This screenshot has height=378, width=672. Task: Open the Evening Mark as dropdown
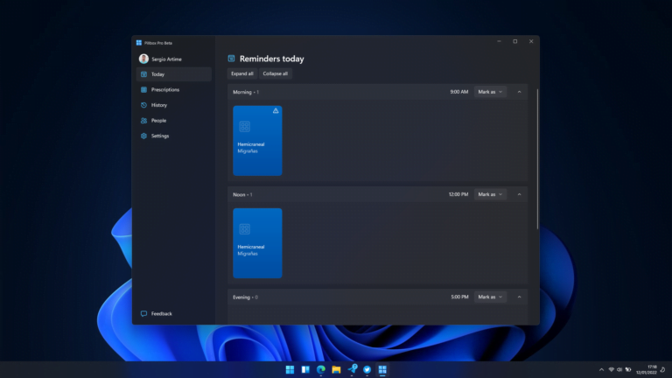pos(490,297)
